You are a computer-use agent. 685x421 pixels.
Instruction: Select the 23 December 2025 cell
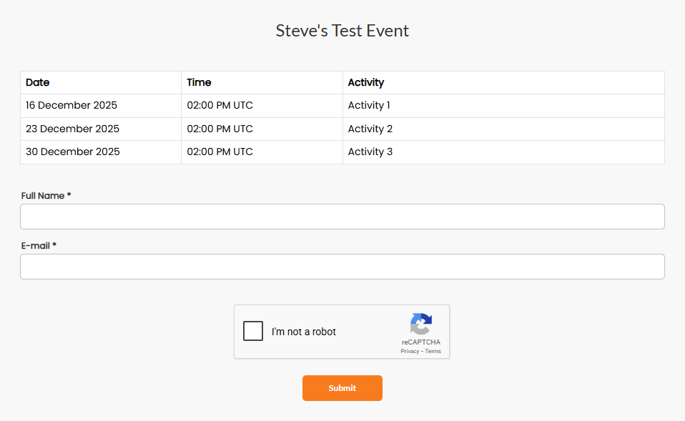(101, 129)
